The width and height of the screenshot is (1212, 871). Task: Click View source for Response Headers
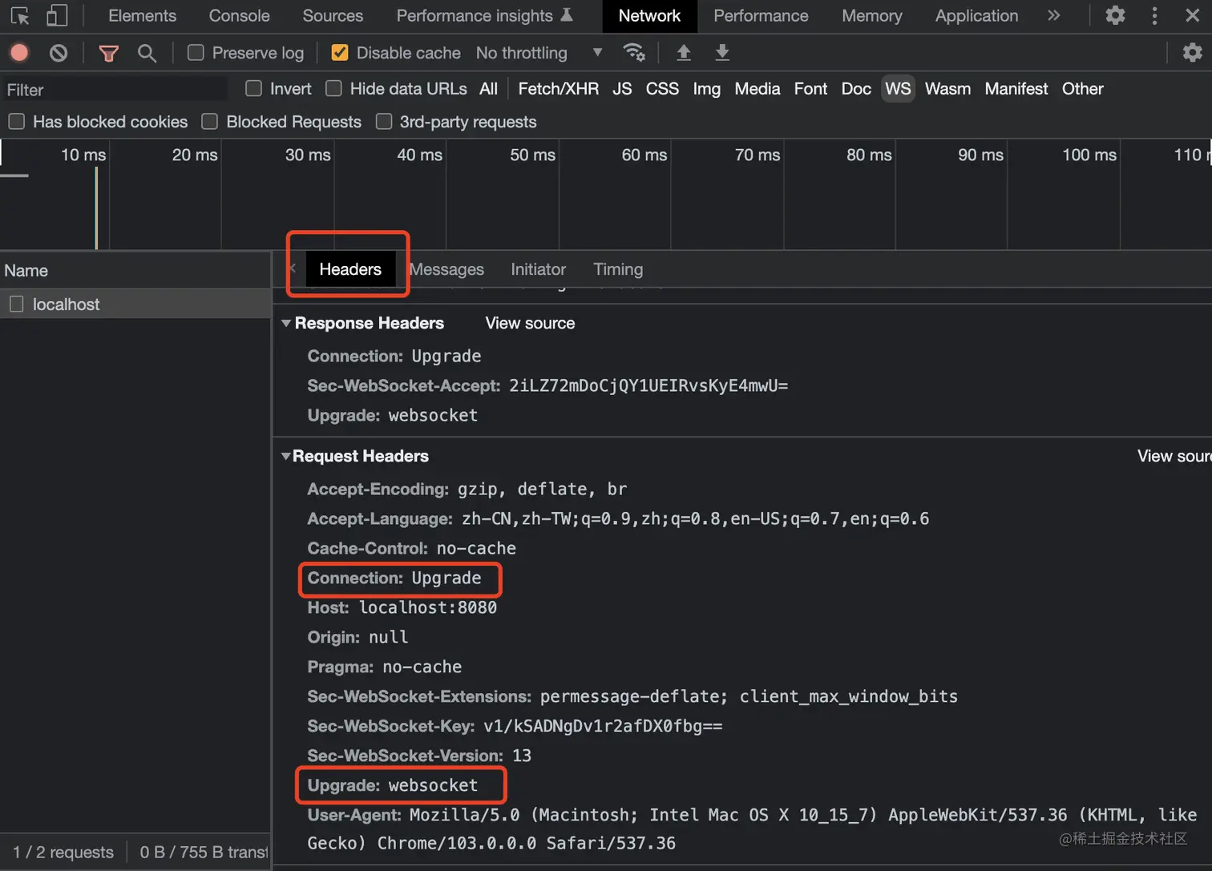(x=530, y=323)
